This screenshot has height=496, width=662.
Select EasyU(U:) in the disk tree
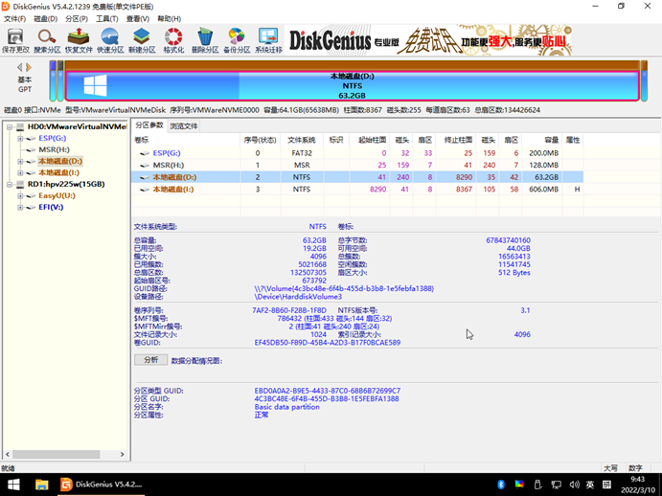tap(57, 195)
